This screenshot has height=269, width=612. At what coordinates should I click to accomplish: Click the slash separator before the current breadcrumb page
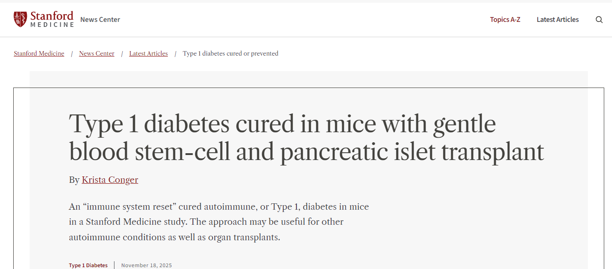[176, 54]
